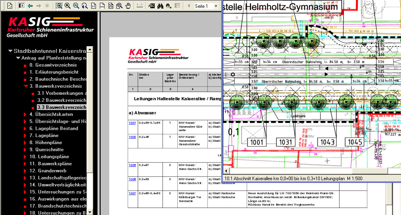This screenshot has width=401, height=215.
Task: Set zoom to actual size 1:1
Action: tap(93, 5)
